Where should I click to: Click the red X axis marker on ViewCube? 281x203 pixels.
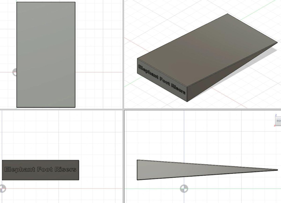click(275, 126)
